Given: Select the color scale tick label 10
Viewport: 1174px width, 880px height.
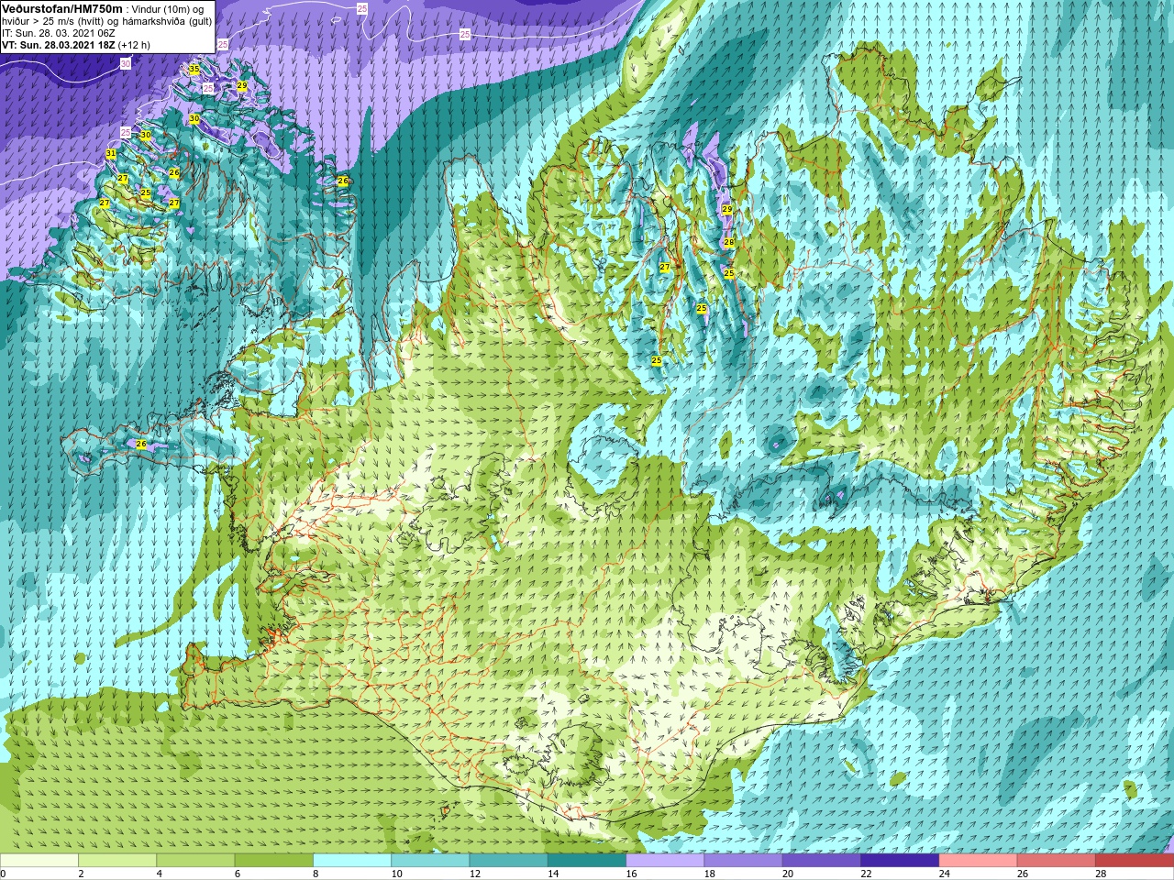Looking at the screenshot, I should click(x=397, y=874).
